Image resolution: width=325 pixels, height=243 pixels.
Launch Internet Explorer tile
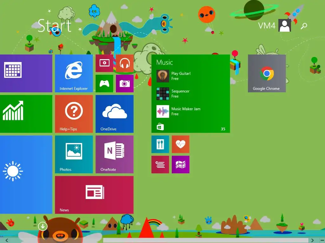click(x=74, y=73)
